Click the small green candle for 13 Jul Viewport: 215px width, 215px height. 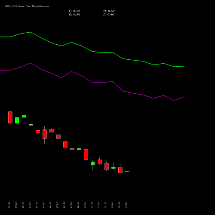[x=31, y=125]
